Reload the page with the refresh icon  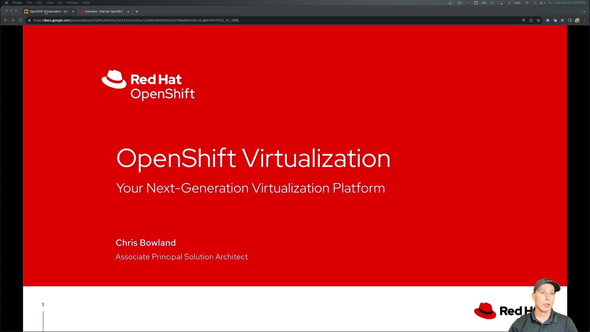[x=20, y=20]
